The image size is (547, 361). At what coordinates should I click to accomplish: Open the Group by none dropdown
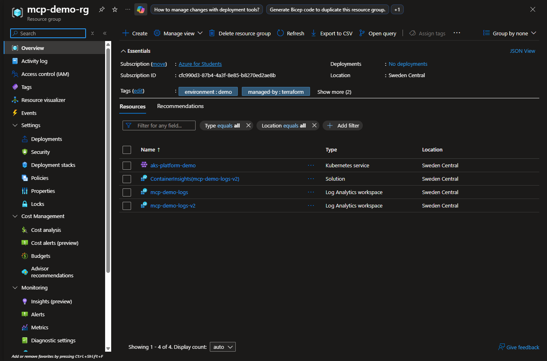click(x=510, y=33)
